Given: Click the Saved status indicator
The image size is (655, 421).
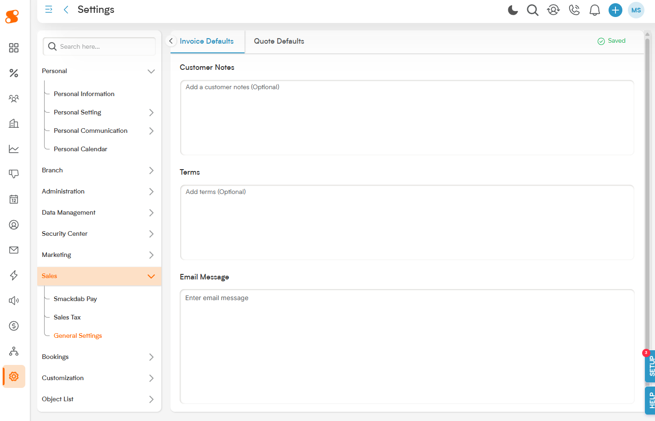Looking at the screenshot, I should [x=611, y=41].
